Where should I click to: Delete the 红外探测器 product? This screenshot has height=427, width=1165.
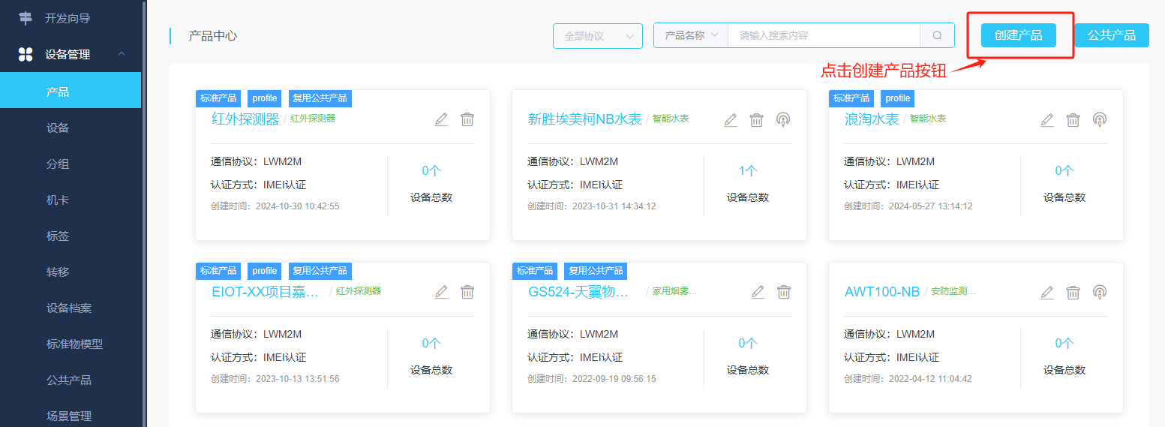coord(467,119)
